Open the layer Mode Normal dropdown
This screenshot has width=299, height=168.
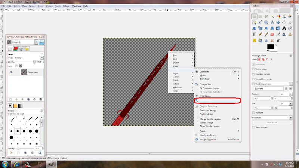coord(42,58)
